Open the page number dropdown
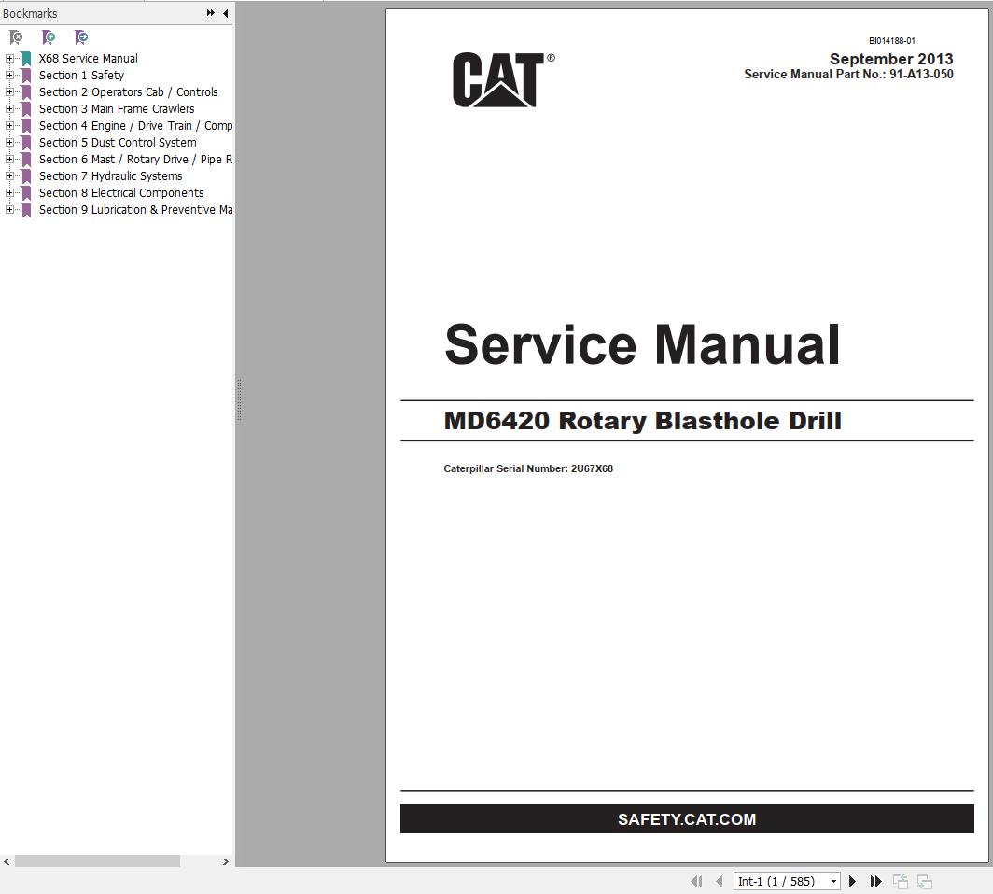Image resolution: width=993 pixels, height=894 pixels. pyautogui.click(x=834, y=881)
